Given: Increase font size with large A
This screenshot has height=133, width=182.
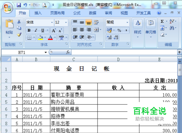Looking at the screenshot, I should tap(54, 30).
